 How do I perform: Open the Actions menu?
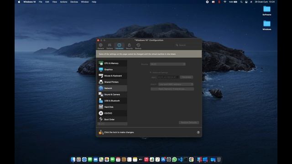[63, 2]
